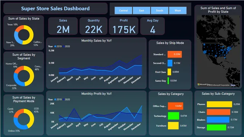Open the Terms link on the map
This screenshot has width=244, height=137.
[233, 85]
